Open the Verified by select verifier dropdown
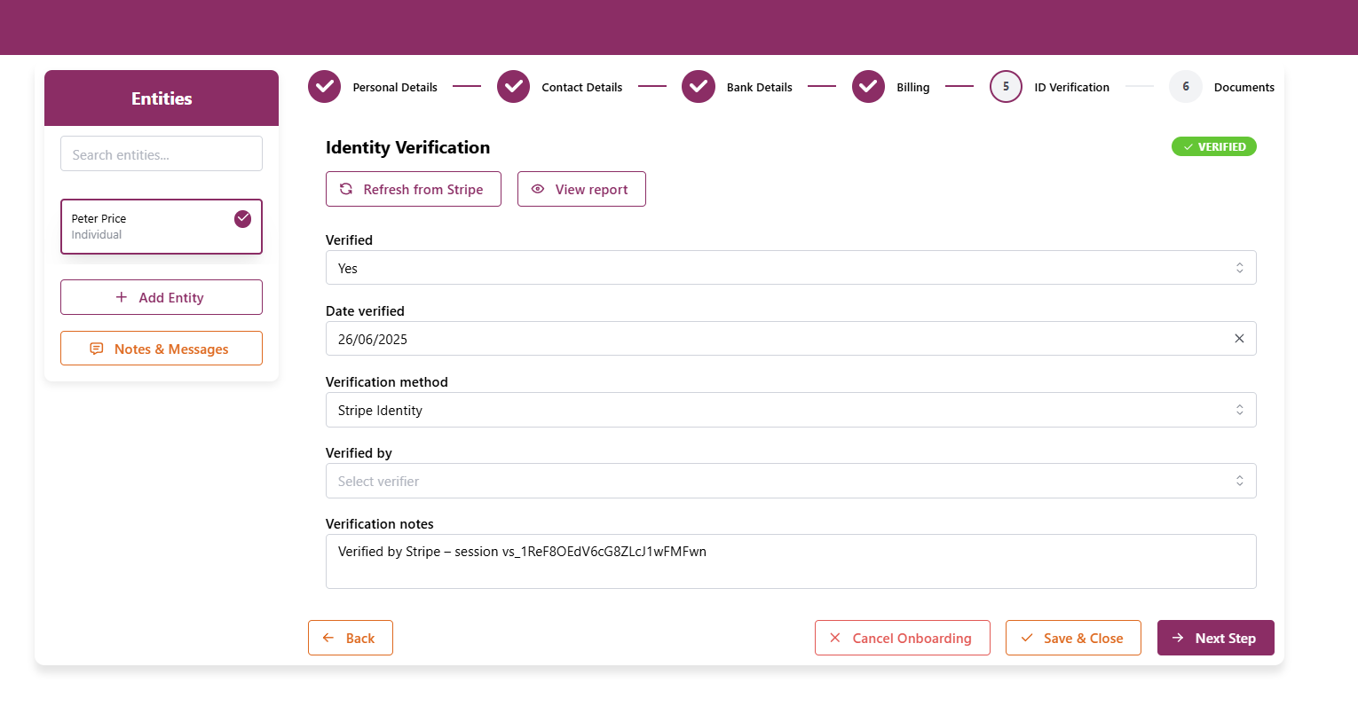The width and height of the screenshot is (1358, 714). [790, 481]
